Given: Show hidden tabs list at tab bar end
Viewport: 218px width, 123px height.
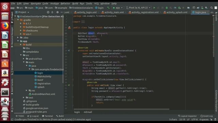Looking at the screenshot, I should pyautogui.click(x=212, y=12).
